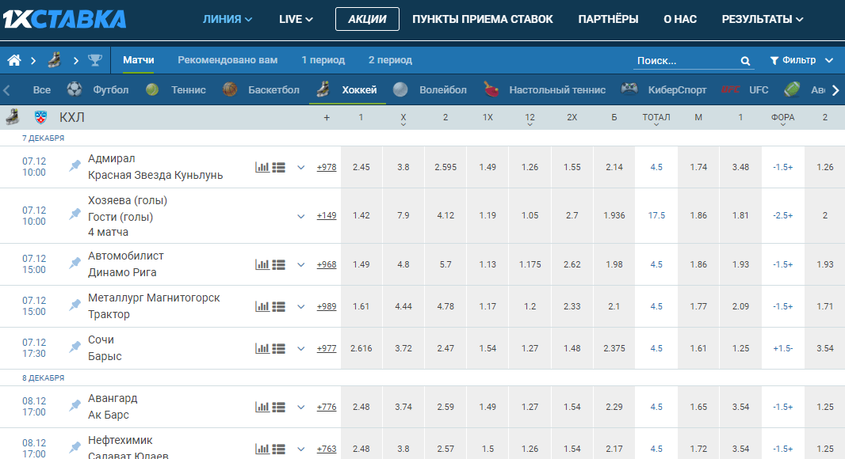Click the 1XСТАВКА logo
This screenshot has width=845, height=459.
64,19
